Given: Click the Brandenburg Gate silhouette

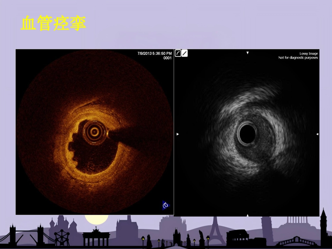Looking at the screenshot, I should [96, 236].
